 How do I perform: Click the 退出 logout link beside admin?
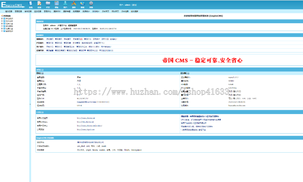(x=134, y=5)
